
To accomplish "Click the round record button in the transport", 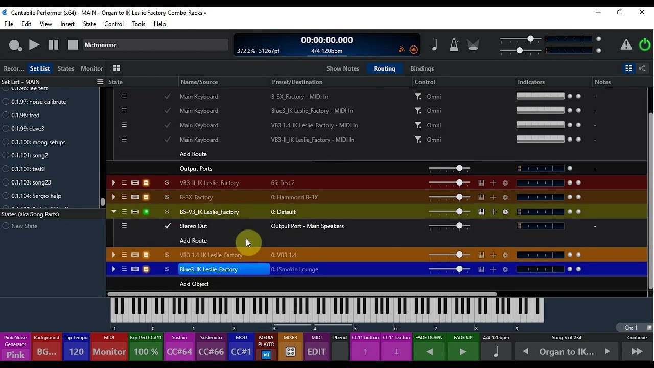I will tap(15, 45).
